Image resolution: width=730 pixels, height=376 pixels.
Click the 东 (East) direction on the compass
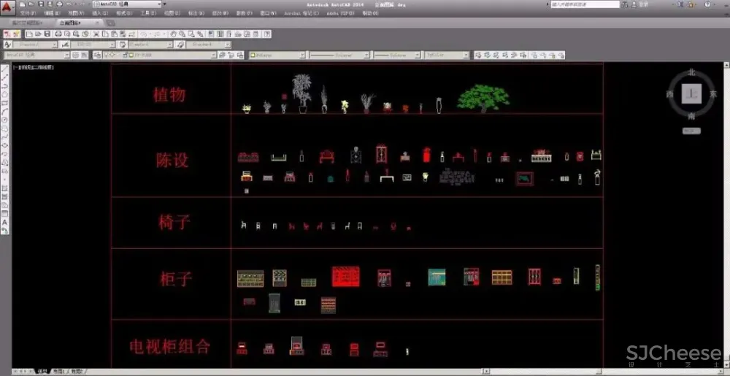[713, 94]
